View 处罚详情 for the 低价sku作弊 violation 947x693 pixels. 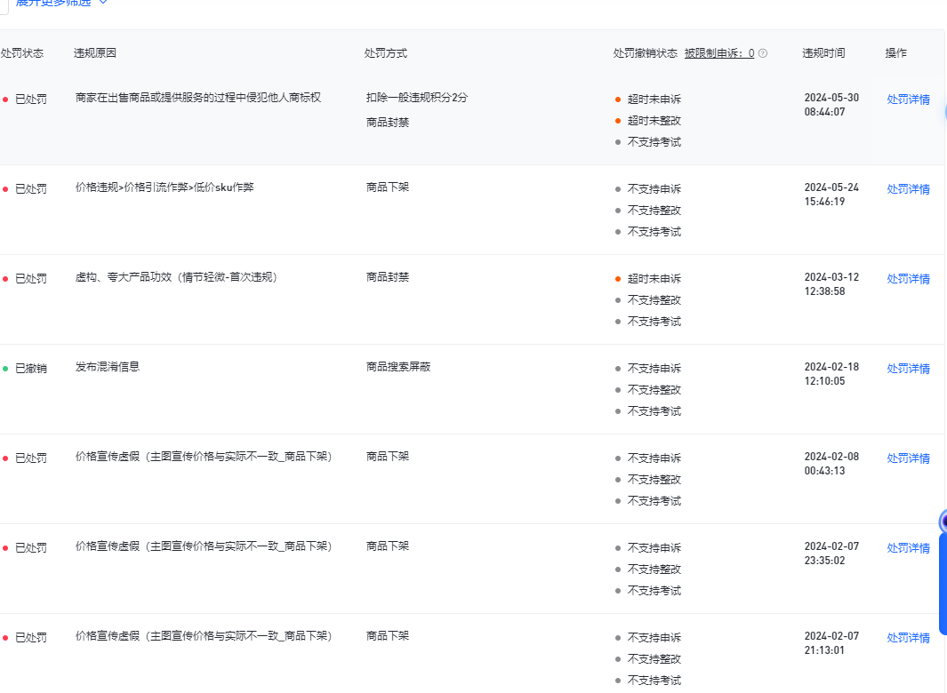(x=908, y=189)
